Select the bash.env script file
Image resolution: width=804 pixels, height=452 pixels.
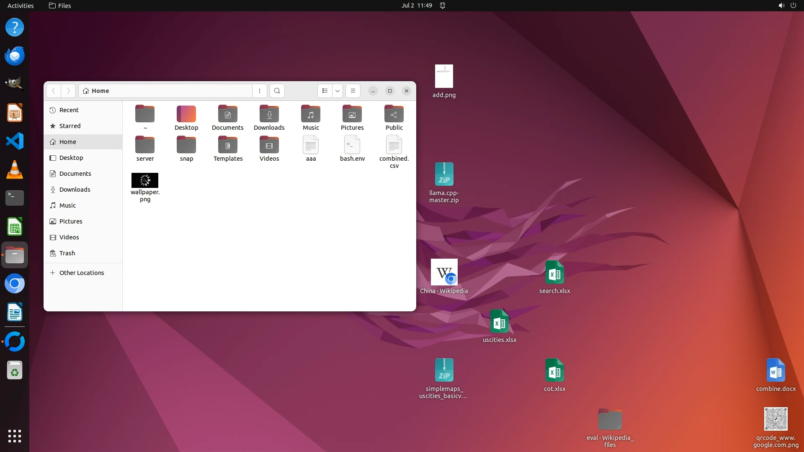point(352,145)
